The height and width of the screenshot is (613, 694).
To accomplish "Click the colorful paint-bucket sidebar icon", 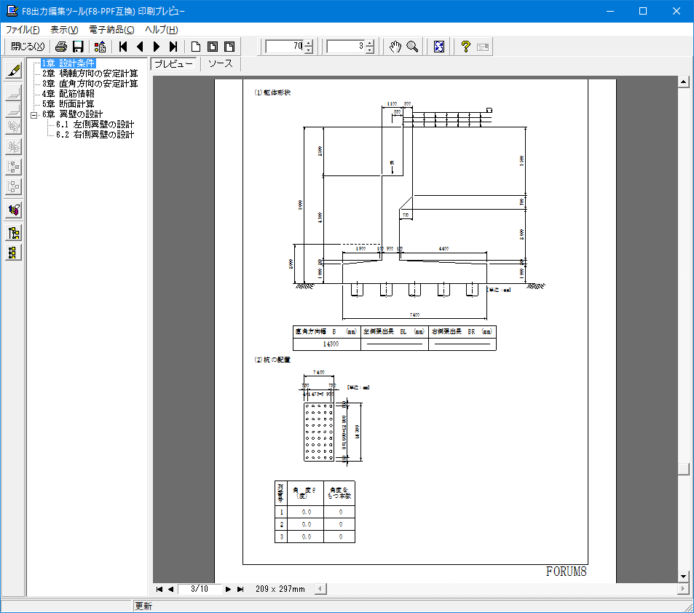I will 14,210.
